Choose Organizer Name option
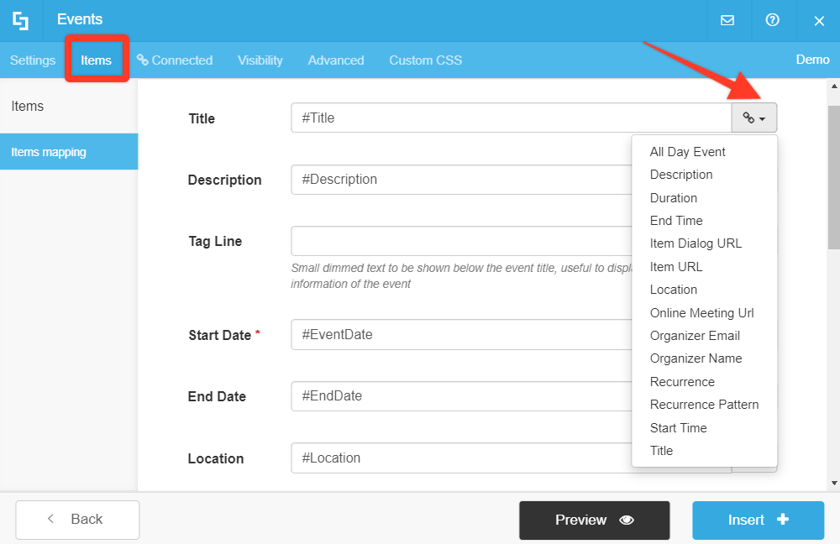Viewport: 840px width, 544px height. point(696,358)
